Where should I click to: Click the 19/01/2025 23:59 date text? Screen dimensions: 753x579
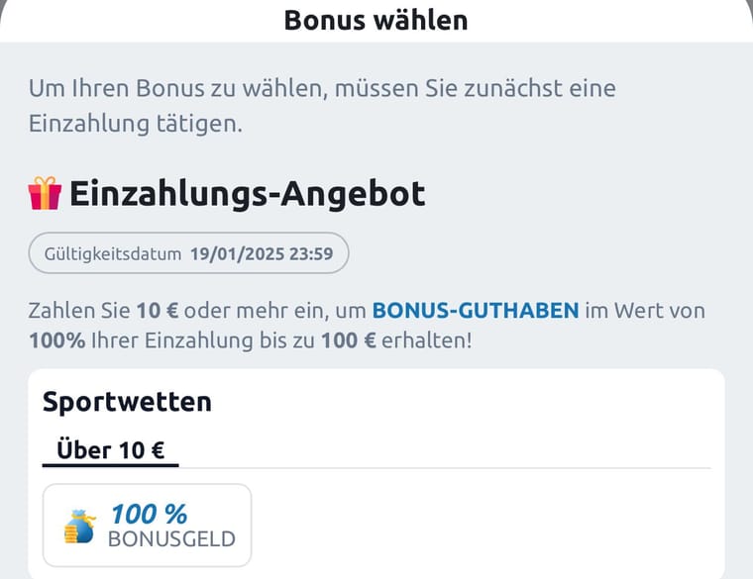click(262, 253)
